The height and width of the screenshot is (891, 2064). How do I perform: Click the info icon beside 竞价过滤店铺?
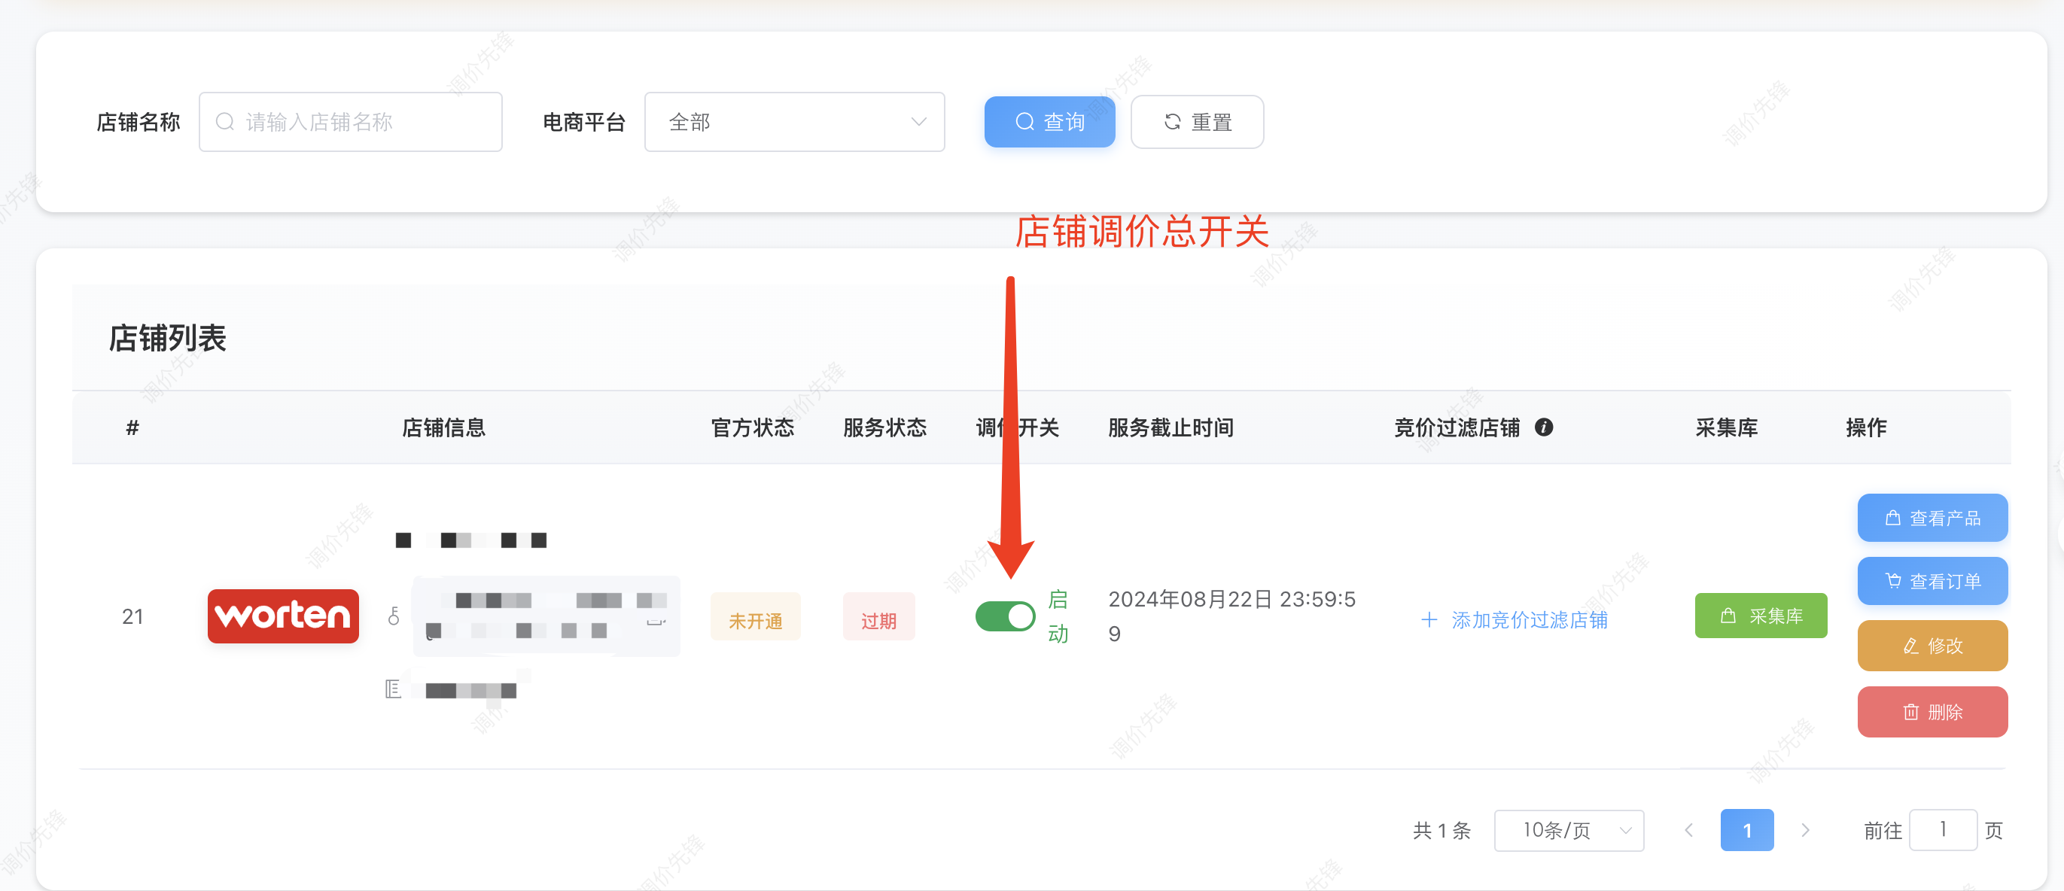point(1543,427)
